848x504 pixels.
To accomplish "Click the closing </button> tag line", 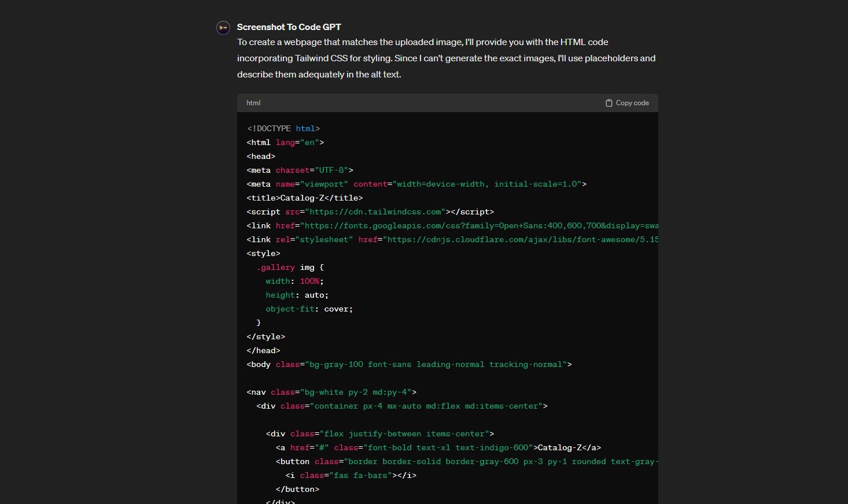I will tap(297, 489).
